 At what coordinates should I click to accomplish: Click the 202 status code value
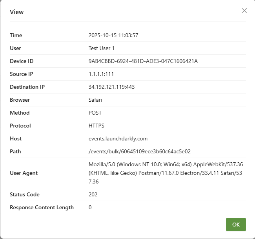[93, 194]
